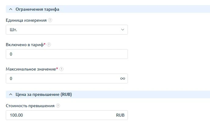The width and height of the screenshot is (210, 127).
Task: Click help icon beside Максимальное значение
Action: click(61, 69)
